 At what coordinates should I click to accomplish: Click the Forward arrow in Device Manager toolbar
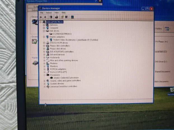pos(45,17)
